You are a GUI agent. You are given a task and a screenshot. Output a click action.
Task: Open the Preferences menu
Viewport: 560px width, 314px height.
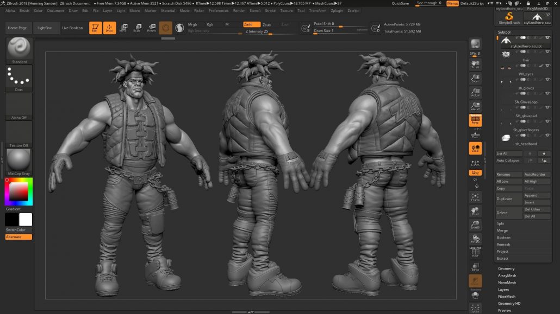(218, 11)
